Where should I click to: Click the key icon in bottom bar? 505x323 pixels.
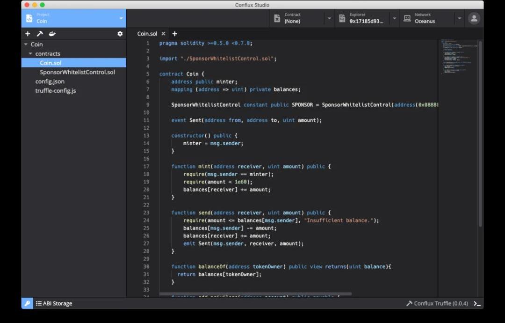click(x=27, y=303)
